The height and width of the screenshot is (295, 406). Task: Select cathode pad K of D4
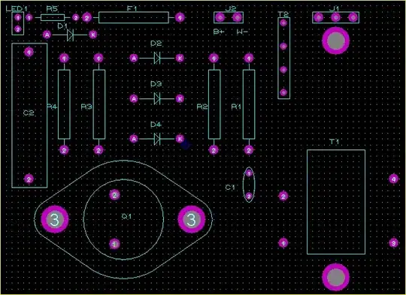tap(180, 139)
